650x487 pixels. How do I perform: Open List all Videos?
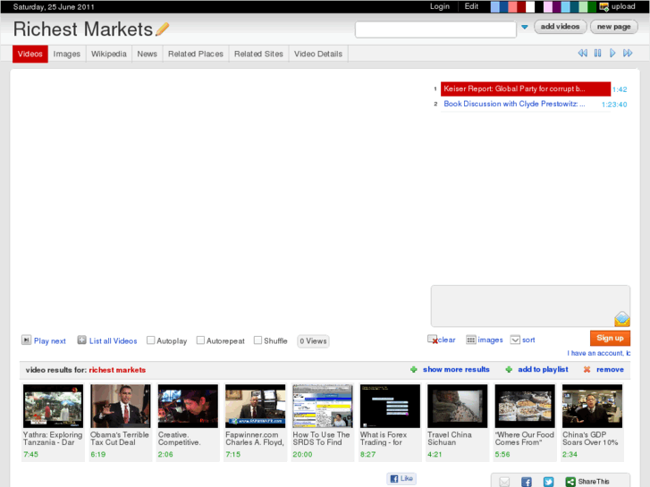(x=82, y=340)
